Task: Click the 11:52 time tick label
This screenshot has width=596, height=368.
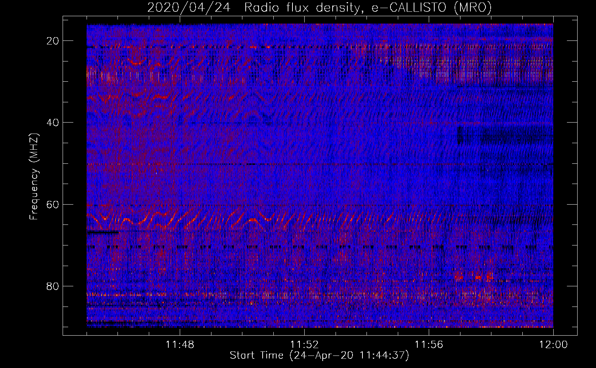Action: pyautogui.click(x=304, y=345)
